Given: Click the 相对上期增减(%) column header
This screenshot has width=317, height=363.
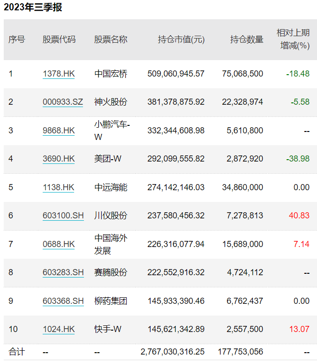Looking at the screenshot, I should pyautogui.click(x=294, y=39).
